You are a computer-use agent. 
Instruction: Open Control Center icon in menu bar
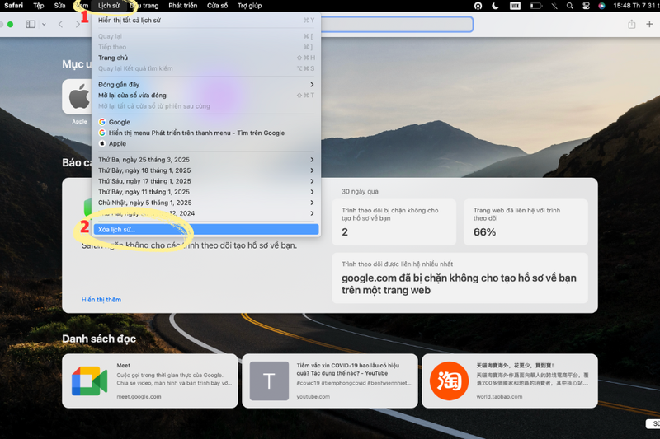click(586, 6)
